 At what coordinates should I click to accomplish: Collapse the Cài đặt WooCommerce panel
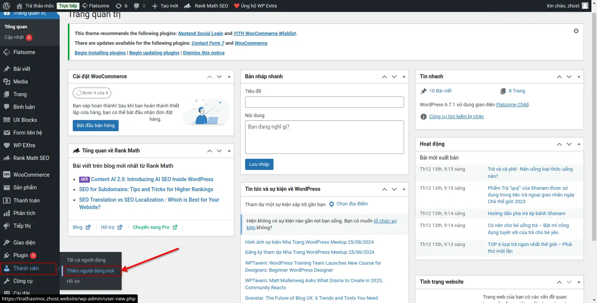[x=229, y=77]
